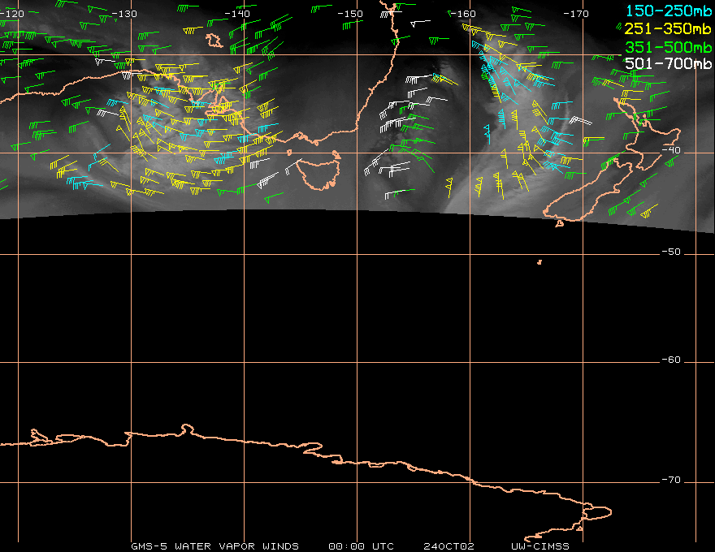The height and width of the screenshot is (552, 715).
Task: Click the 00:00 UTC timestamp
Action: click(361, 546)
